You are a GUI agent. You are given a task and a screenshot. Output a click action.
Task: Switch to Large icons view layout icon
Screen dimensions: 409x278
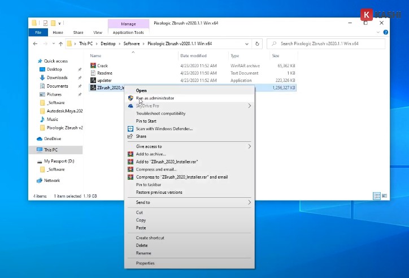[385, 196]
